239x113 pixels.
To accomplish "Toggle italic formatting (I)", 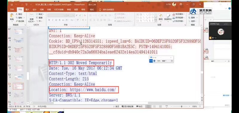I will [x=53, y=20].
